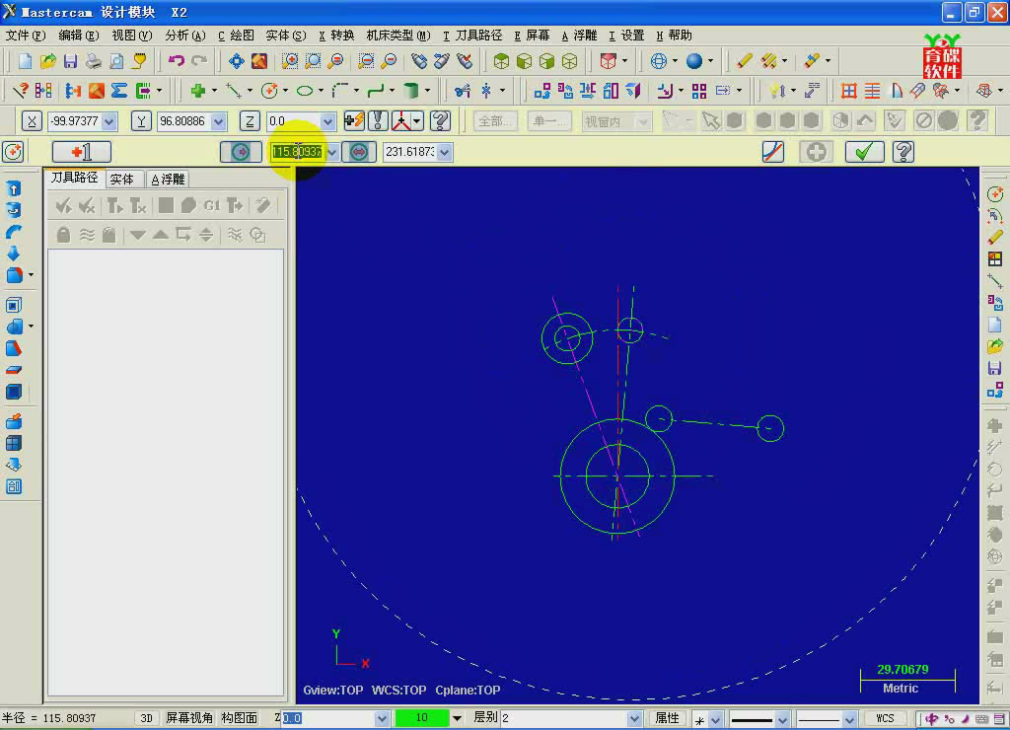The height and width of the screenshot is (730, 1010).
Task: Open the 视图 (View) menu
Action: point(132,36)
